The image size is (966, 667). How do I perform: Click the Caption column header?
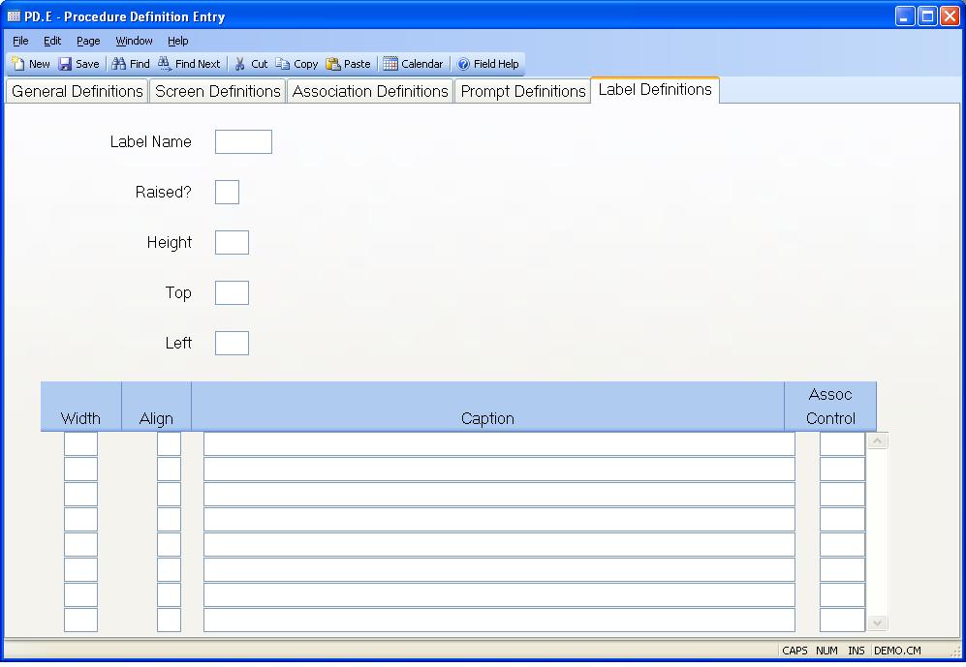[487, 407]
